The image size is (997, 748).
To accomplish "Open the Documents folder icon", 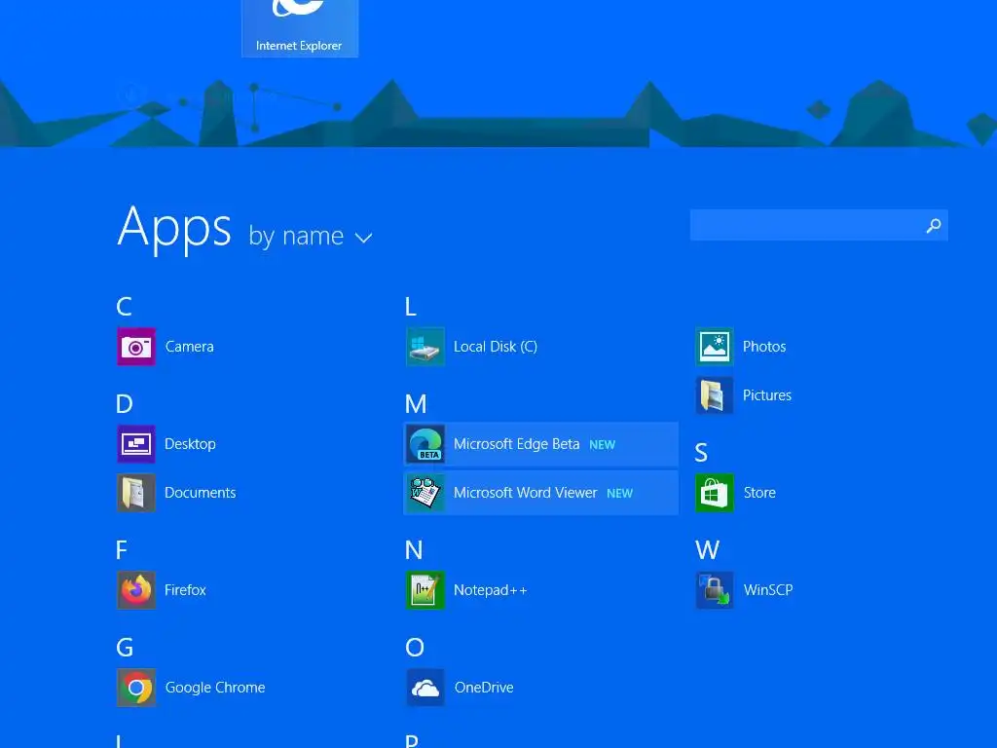I will point(136,493).
